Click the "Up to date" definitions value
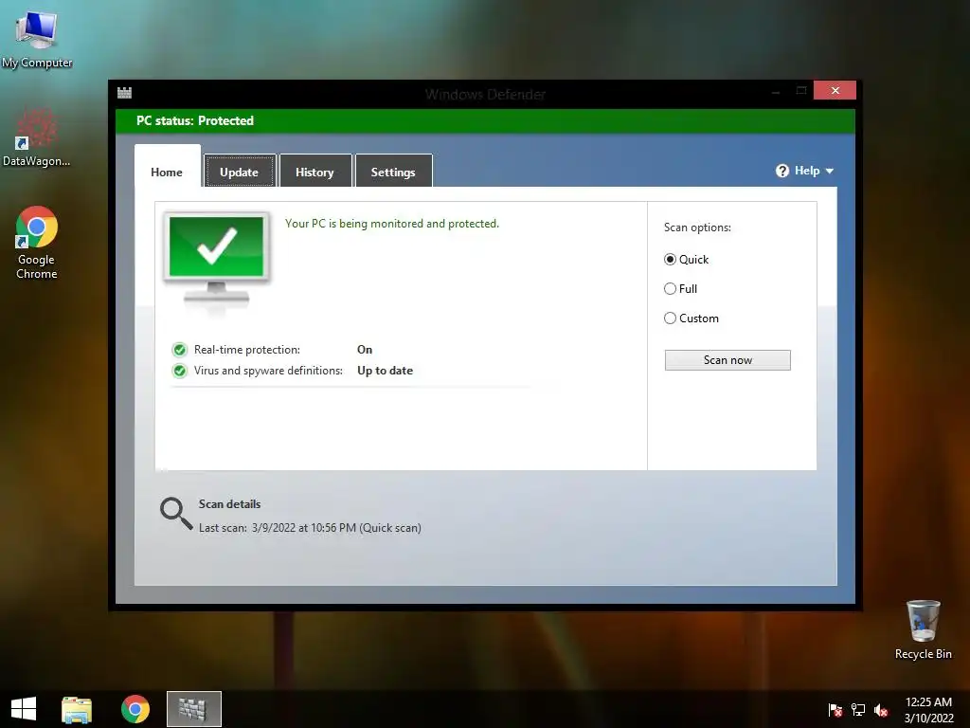The width and height of the screenshot is (970, 728). 385,371
